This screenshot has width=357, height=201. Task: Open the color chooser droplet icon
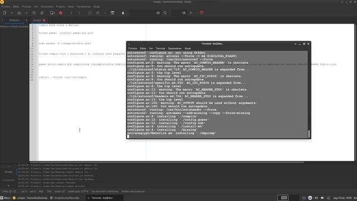[x=123, y=13]
